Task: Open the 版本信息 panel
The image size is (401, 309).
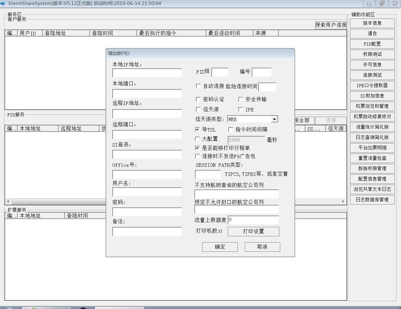Action: tap(372, 23)
